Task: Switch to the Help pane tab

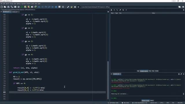Action: coord(138,71)
